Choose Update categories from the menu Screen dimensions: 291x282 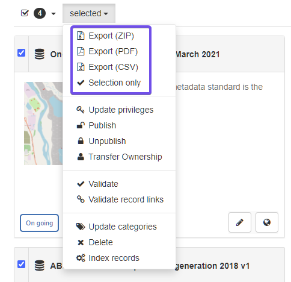click(x=117, y=227)
